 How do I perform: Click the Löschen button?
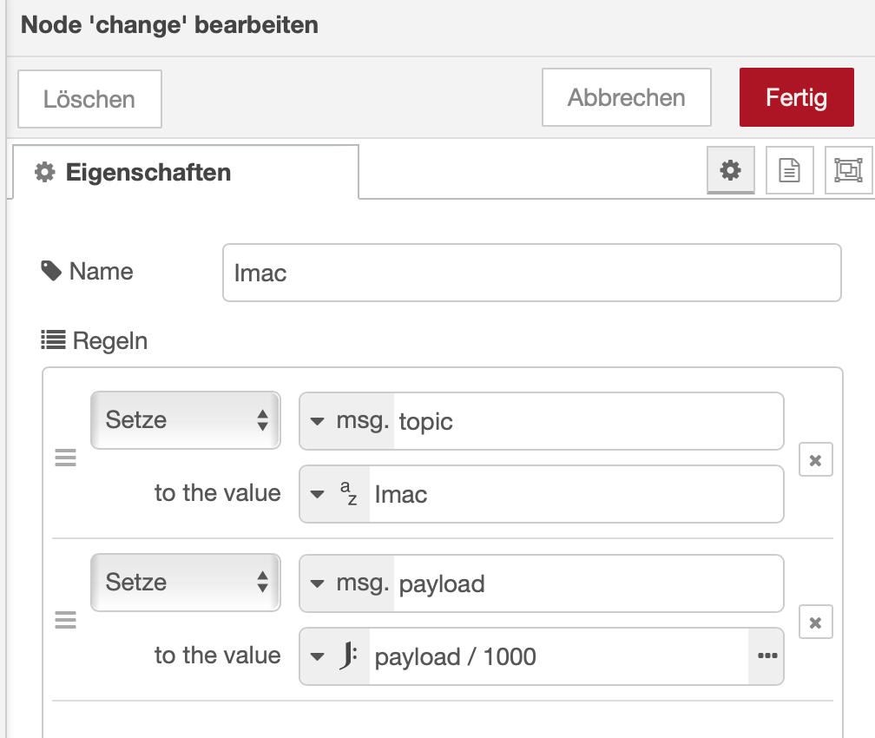point(89,99)
